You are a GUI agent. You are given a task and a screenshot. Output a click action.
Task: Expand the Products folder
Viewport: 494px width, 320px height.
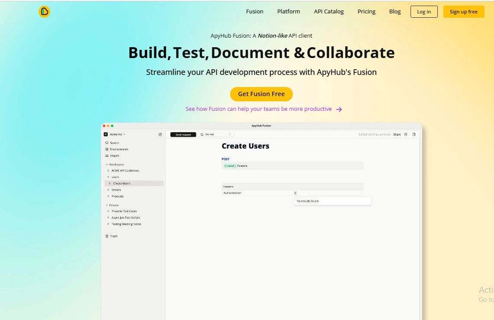point(108,197)
